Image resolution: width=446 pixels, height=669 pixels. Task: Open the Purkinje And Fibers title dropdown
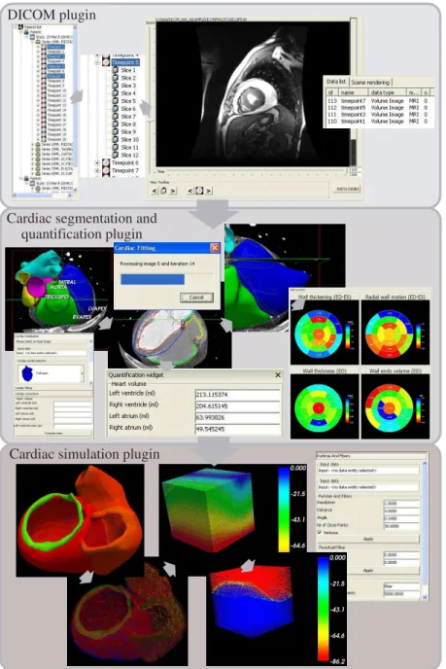tap(371, 456)
